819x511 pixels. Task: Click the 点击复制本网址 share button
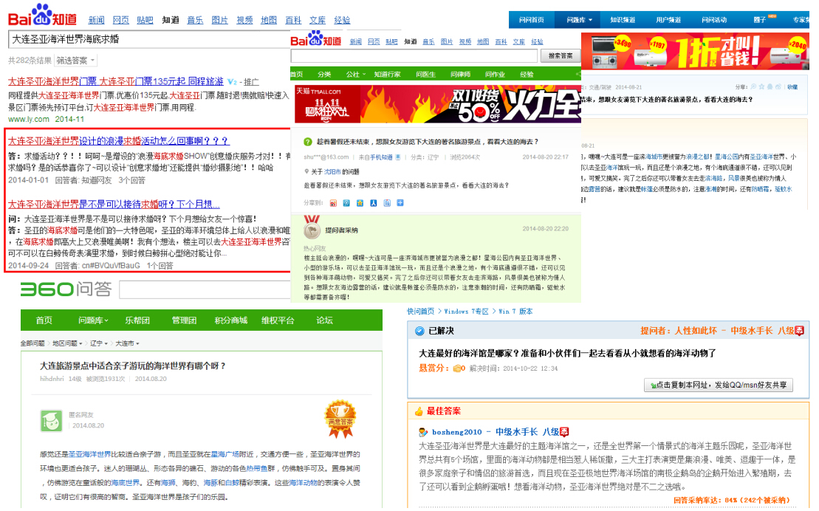719,385
